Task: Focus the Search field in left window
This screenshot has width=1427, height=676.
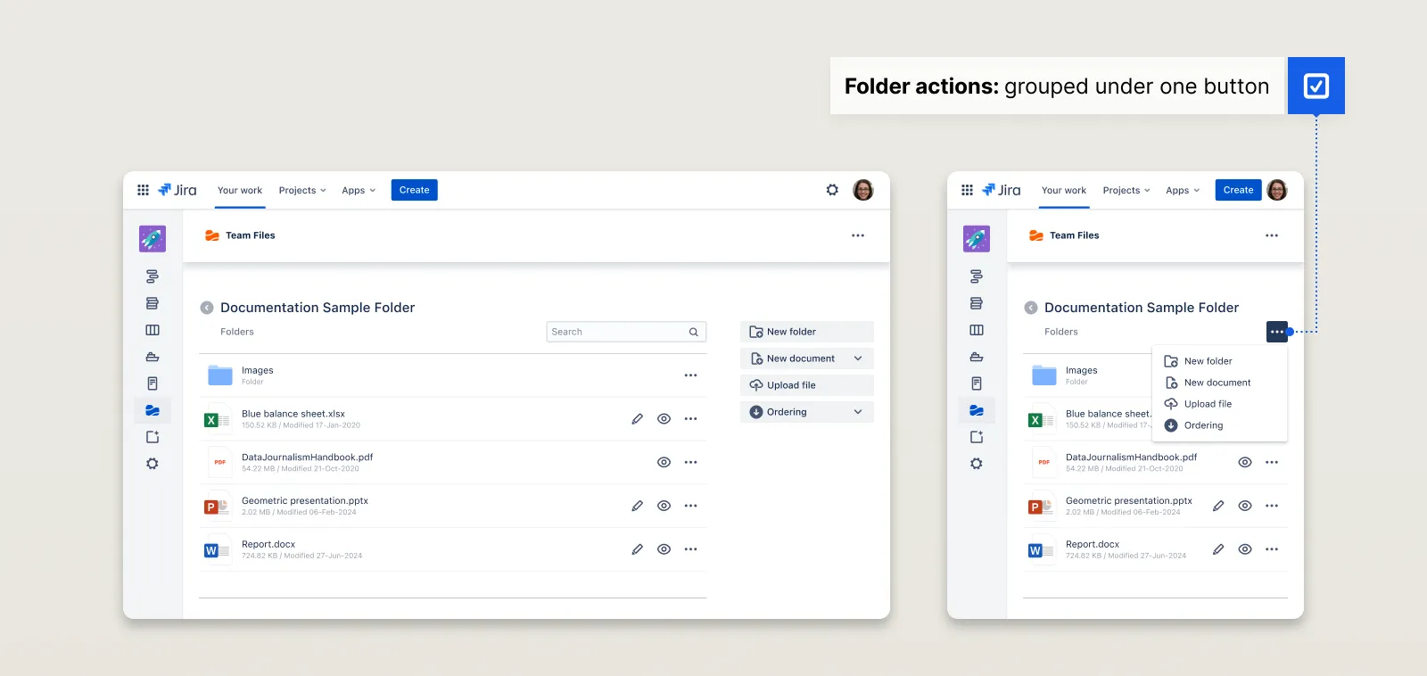Action: click(626, 332)
